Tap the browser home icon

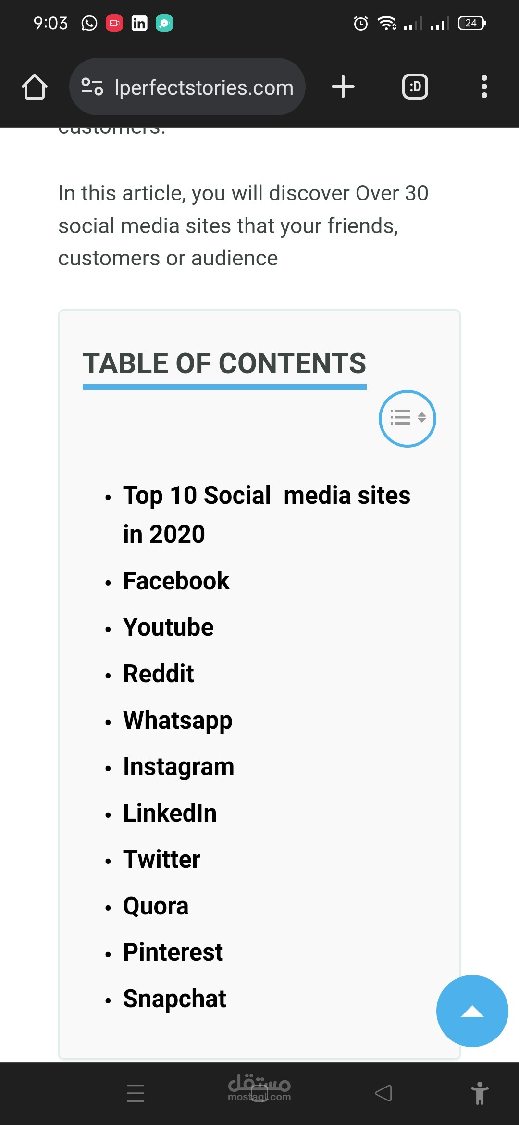[x=35, y=87]
